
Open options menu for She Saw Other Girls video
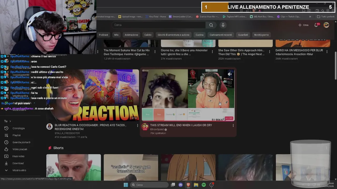pyautogui.click(x=270, y=52)
